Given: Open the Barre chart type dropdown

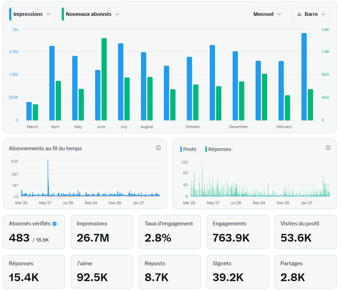Looking at the screenshot, I should (x=311, y=14).
